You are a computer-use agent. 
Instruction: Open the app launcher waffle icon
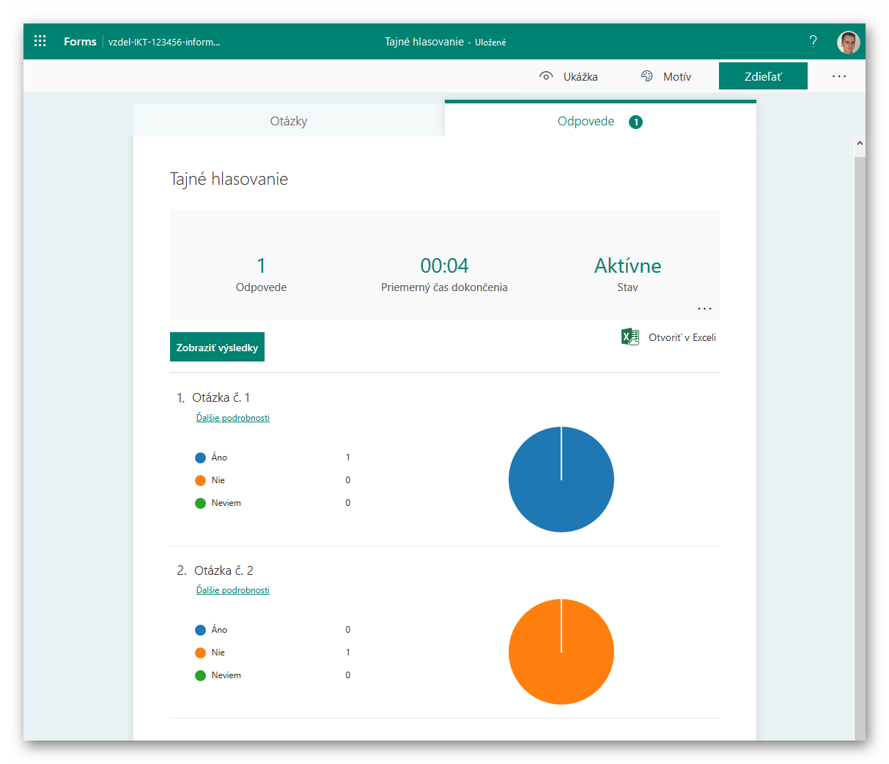(40, 41)
